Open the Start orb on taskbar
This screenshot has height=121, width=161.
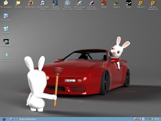[4, 119]
